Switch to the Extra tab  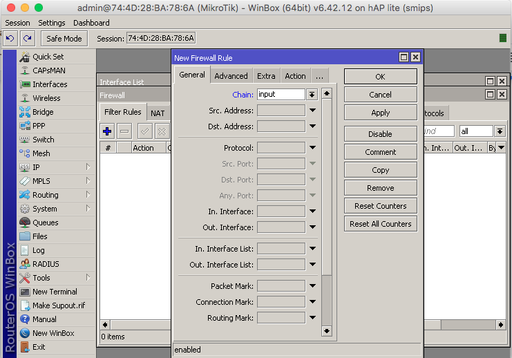coord(266,76)
